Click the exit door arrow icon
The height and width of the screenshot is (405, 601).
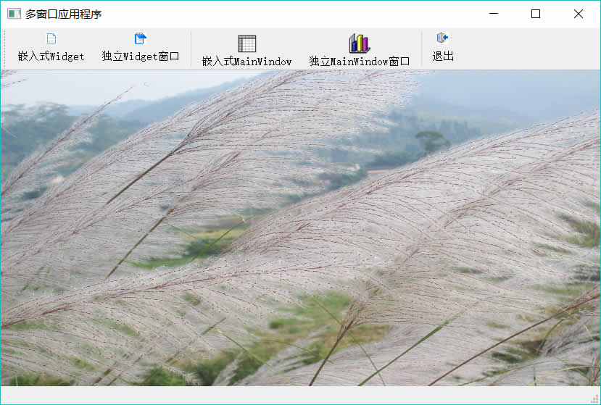(442, 38)
